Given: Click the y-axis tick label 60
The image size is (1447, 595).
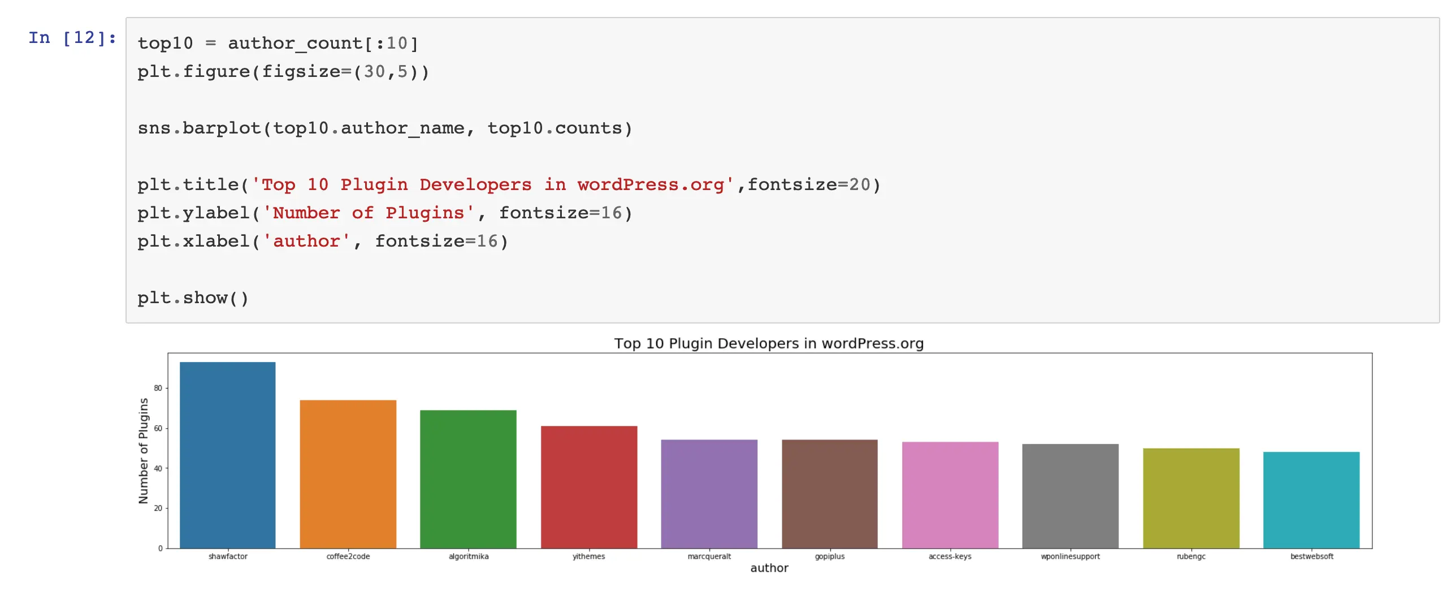Looking at the screenshot, I should (x=158, y=428).
